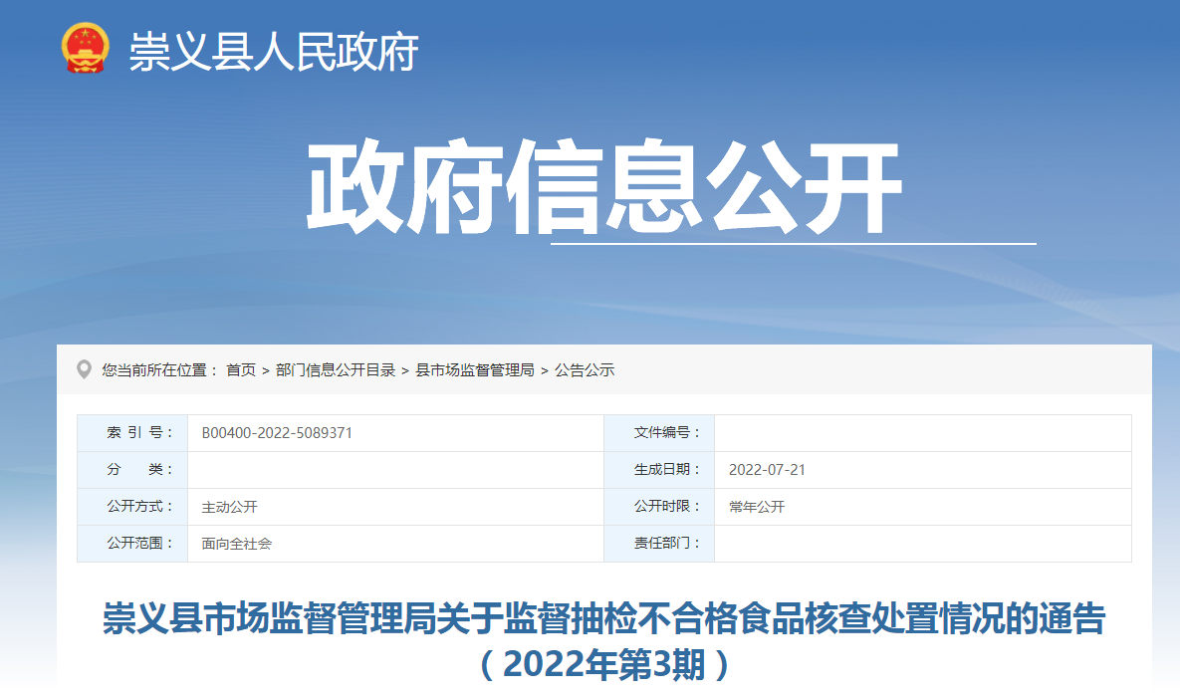1180x695 pixels.
Task: Click the 生成日期 label cell
Action: pyautogui.click(x=659, y=470)
